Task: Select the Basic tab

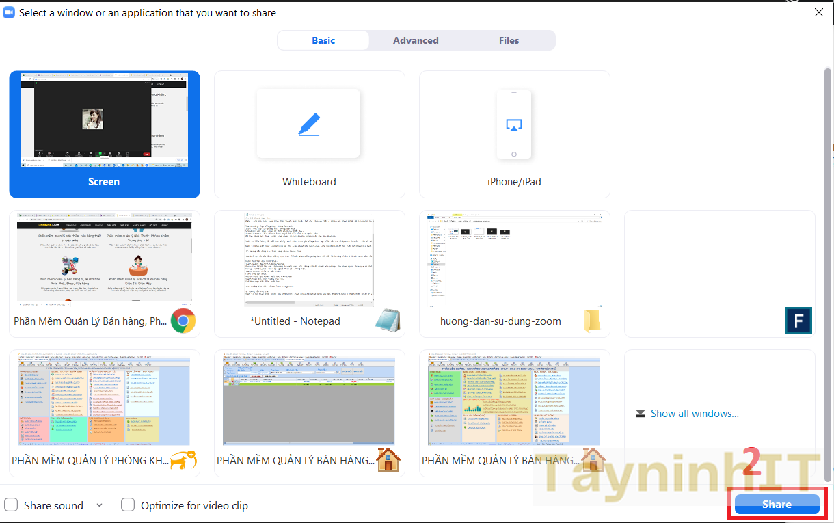Action: [x=323, y=40]
